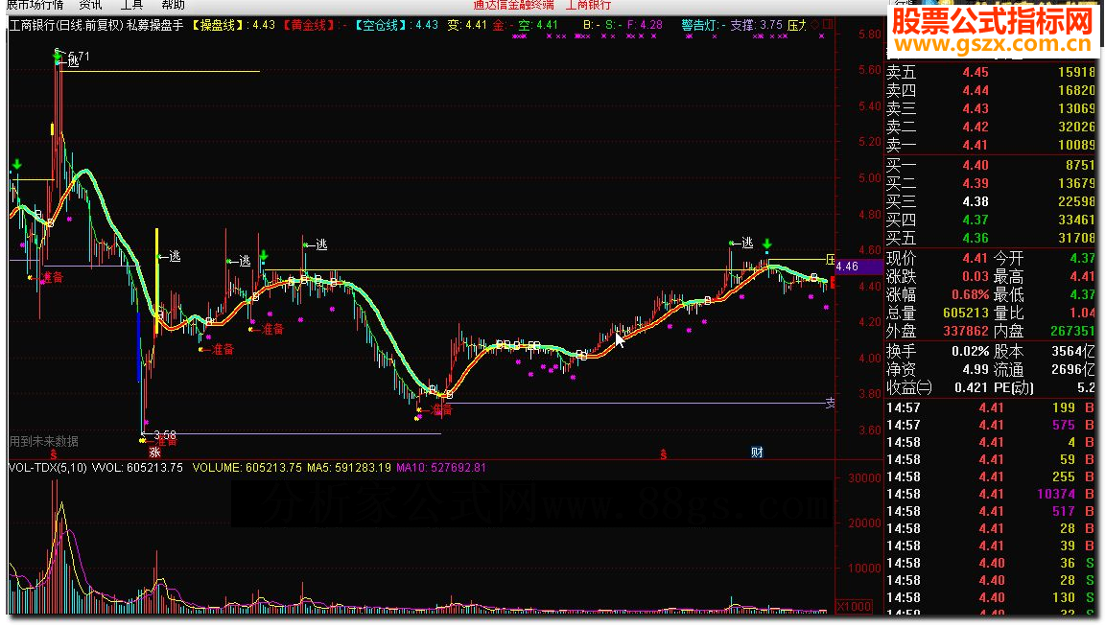This screenshot has height=627, width=1105.
Task: Click the 流通 2696亿 value
Action: [1073, 370]
